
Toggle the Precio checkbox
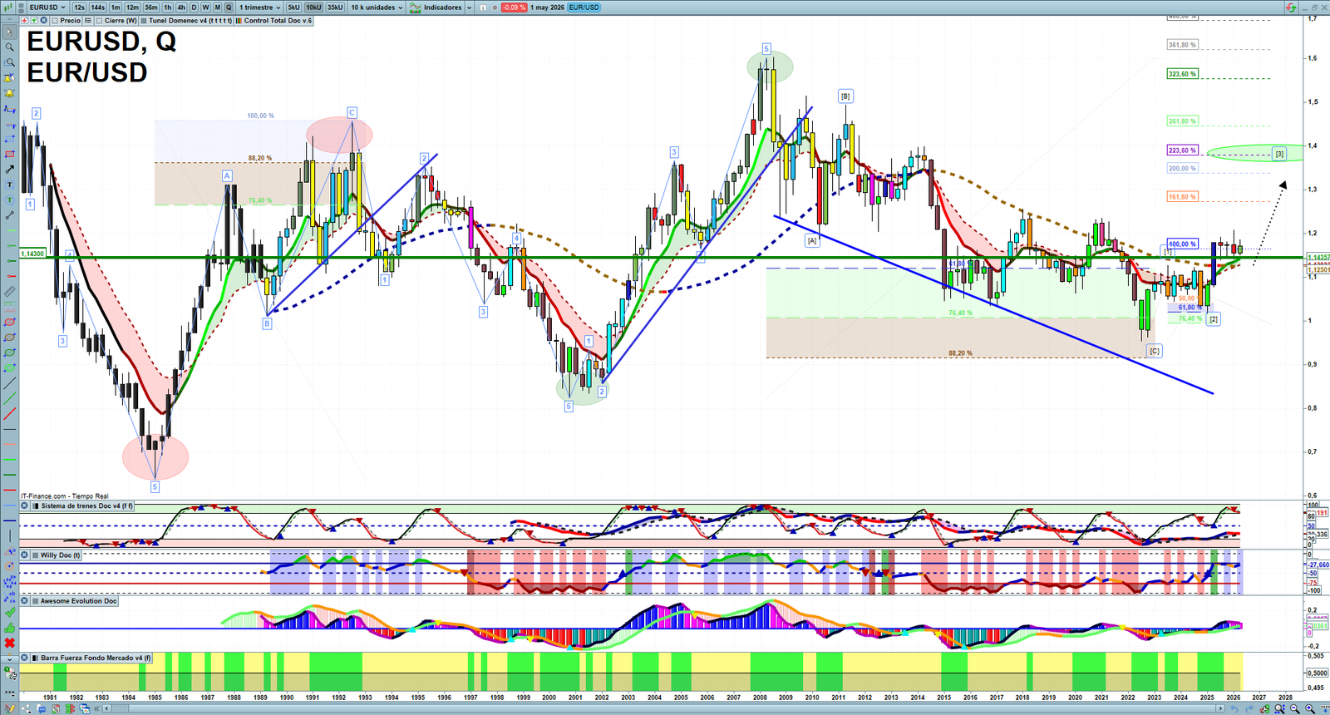55,21
